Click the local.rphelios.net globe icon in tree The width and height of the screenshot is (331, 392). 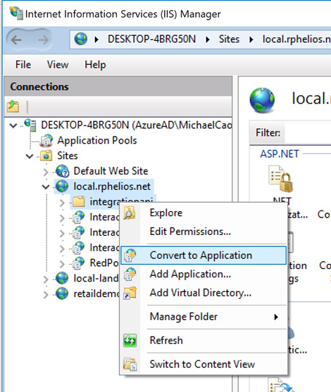pos(62,186)
